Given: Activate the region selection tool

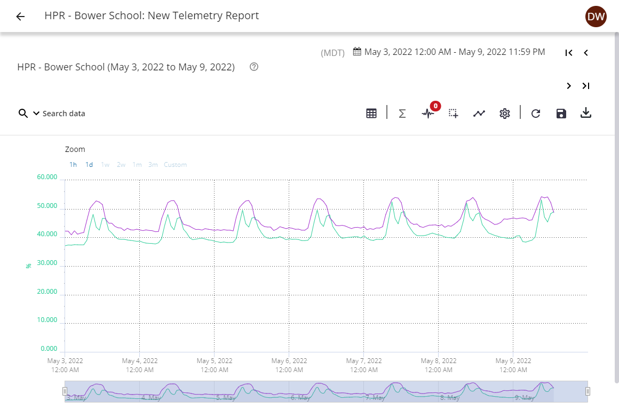Looking at the screenshot, I should pyautogui.click(x=453, y=113).
